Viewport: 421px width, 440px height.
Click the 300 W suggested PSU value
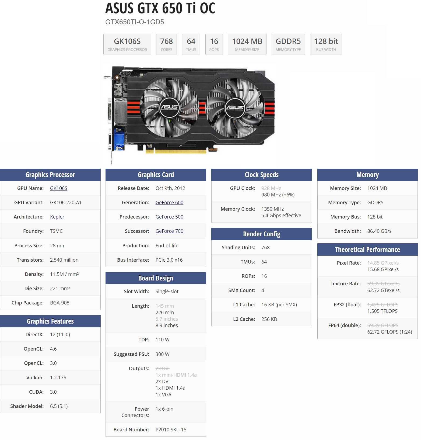163,354
